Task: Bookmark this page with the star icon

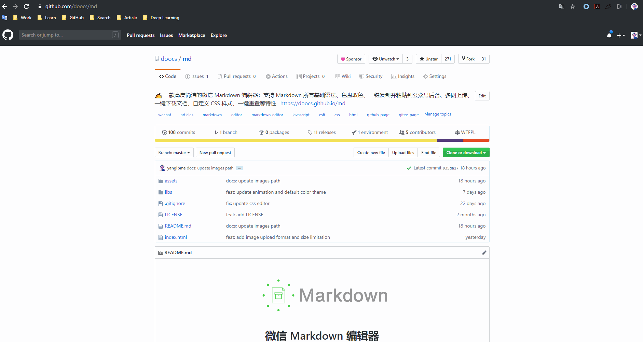Action: click(x=573, y=6)
